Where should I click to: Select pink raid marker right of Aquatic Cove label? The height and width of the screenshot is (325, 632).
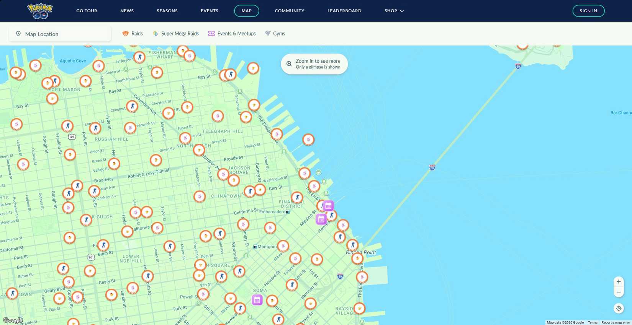[x=98, y=66]
